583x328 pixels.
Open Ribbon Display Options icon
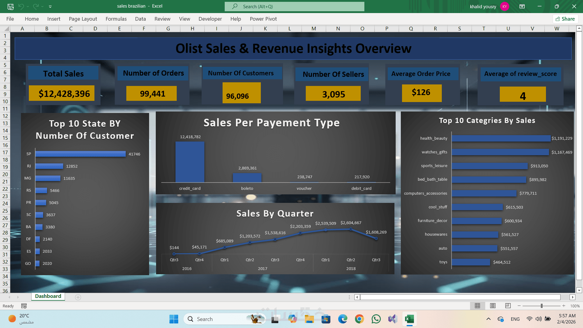click(x=522, y=6)
